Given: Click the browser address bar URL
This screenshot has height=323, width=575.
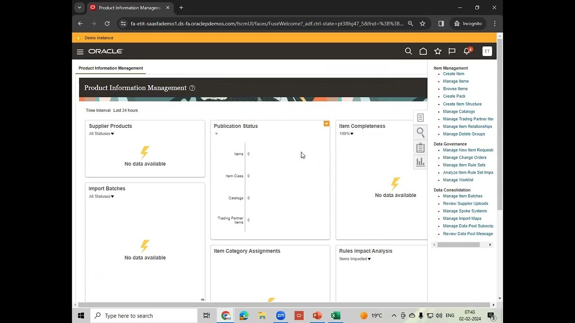Looking at the screenshot, I should (x=267, y=24).
